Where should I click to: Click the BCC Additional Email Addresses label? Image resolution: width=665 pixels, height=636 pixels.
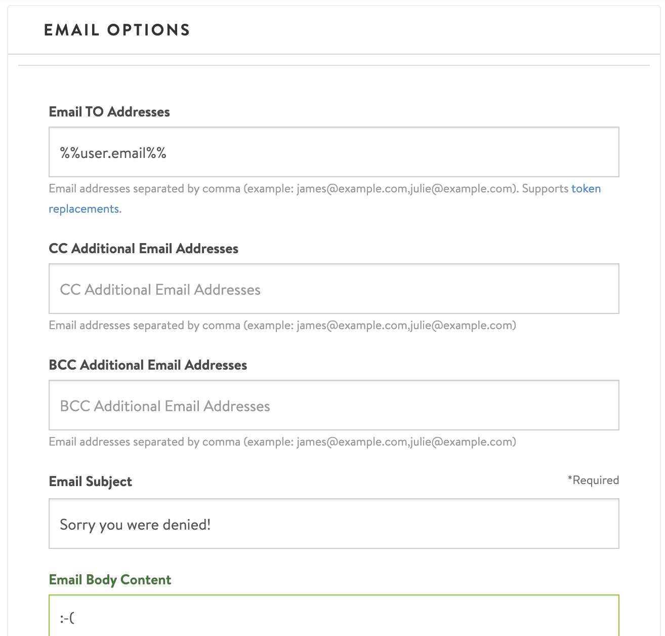coord(147,365)
